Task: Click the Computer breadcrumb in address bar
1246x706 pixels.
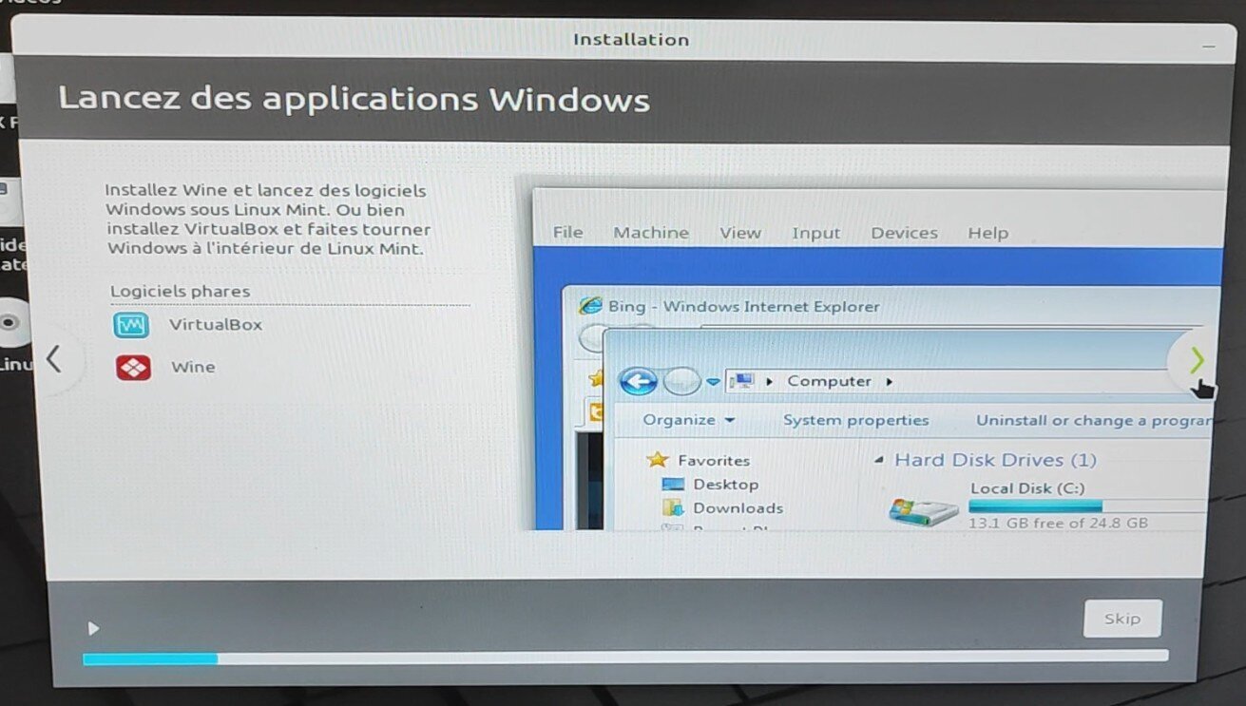Action: pyautogui.click(x=829, y=381)
